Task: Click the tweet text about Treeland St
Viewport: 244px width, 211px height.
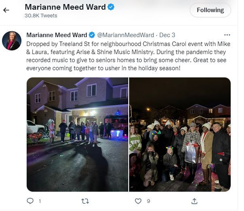Action: 128,56
